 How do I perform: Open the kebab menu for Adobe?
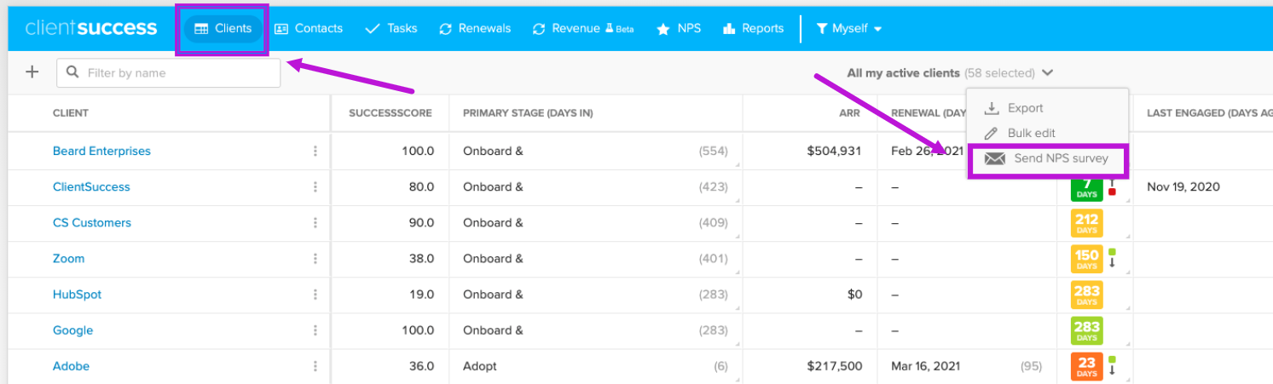tap(315, 365)
